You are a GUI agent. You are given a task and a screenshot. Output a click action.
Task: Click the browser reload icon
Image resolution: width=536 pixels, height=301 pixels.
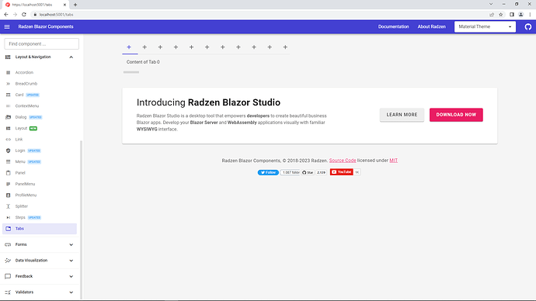click(x=24, y=15)
